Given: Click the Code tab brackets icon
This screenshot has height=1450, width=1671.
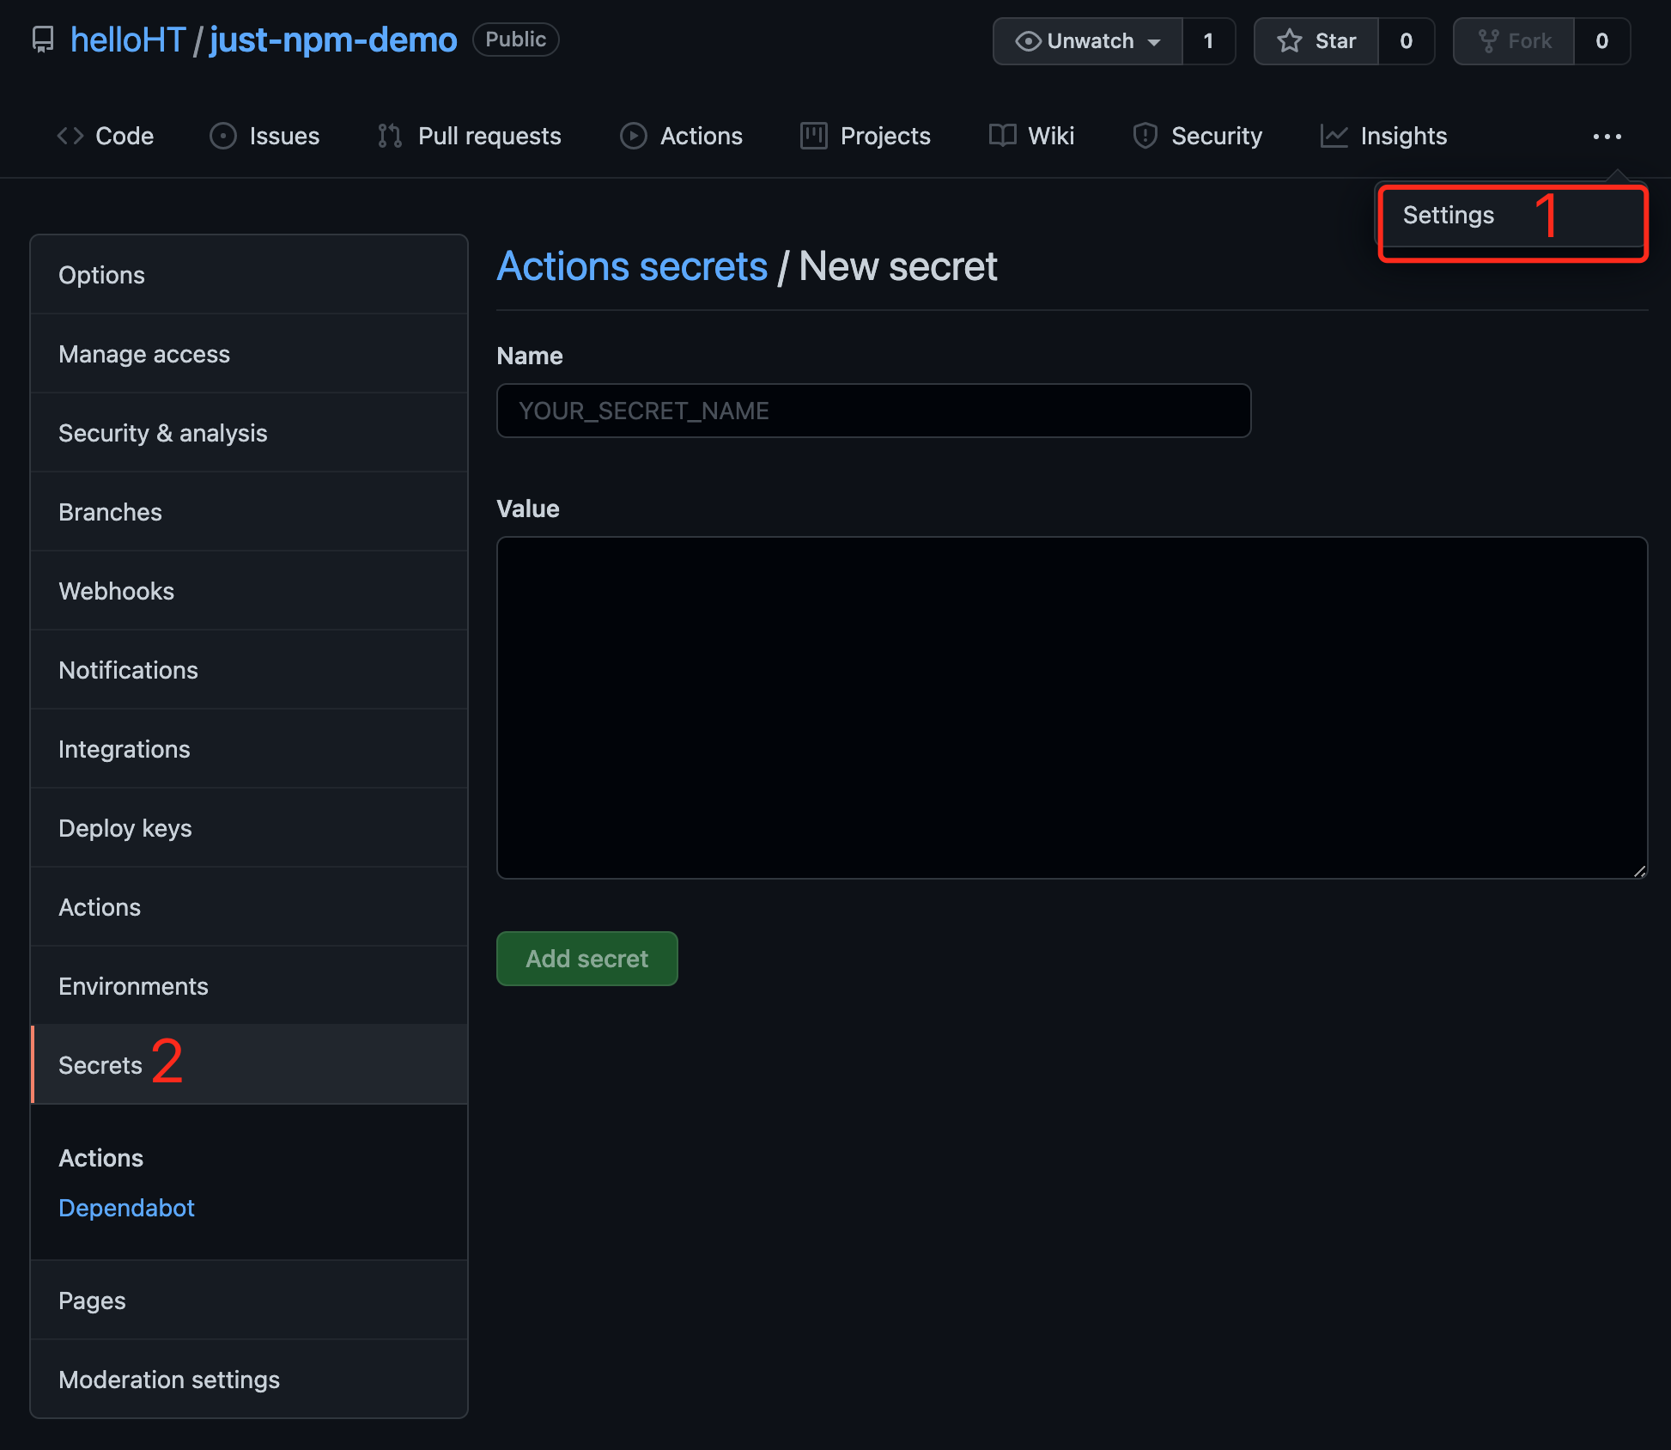Looking at the screenshot, I should (x=70, y=136).
